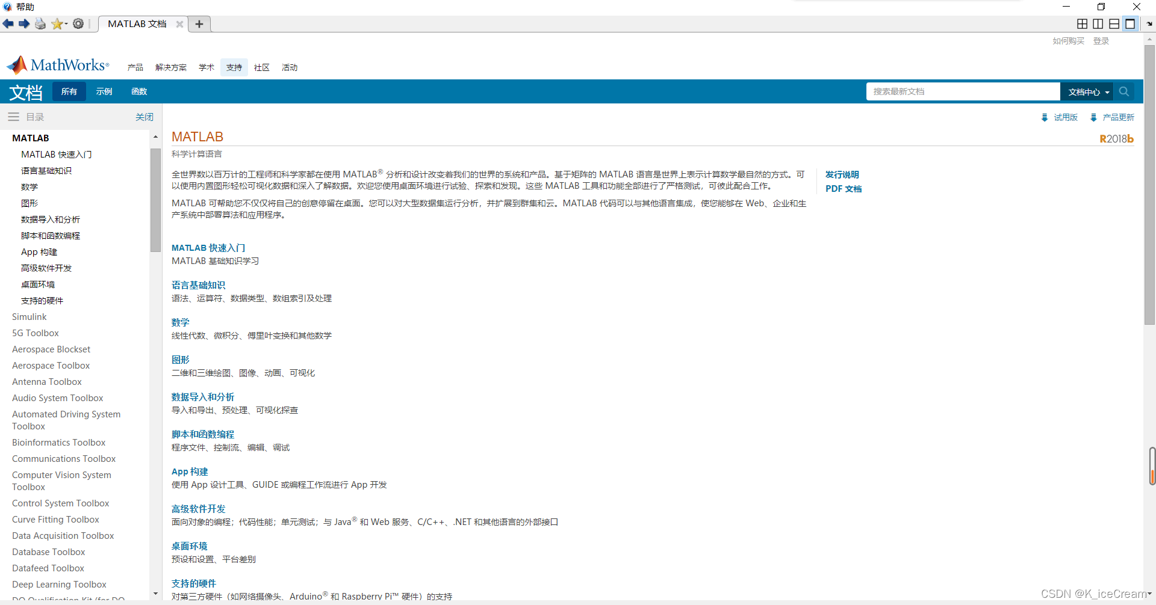The height and width of the screenshot is (605, 1156).
Task: Click the MATLAB 文档 tab
Action: point(137,24)
